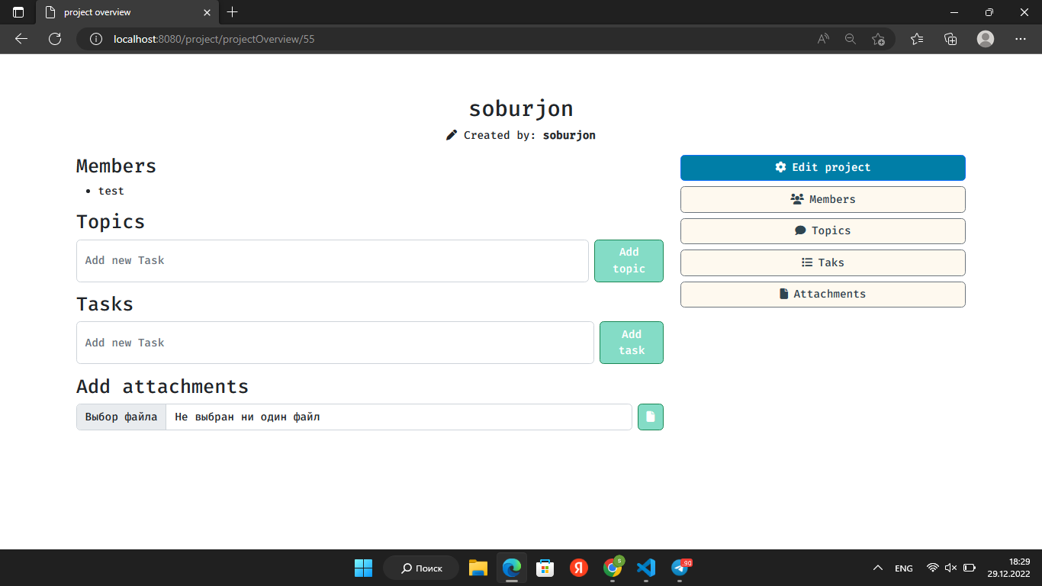Add this page to favorites star icon
Viewport: 1042px width, 586px height.
(878, 39)
